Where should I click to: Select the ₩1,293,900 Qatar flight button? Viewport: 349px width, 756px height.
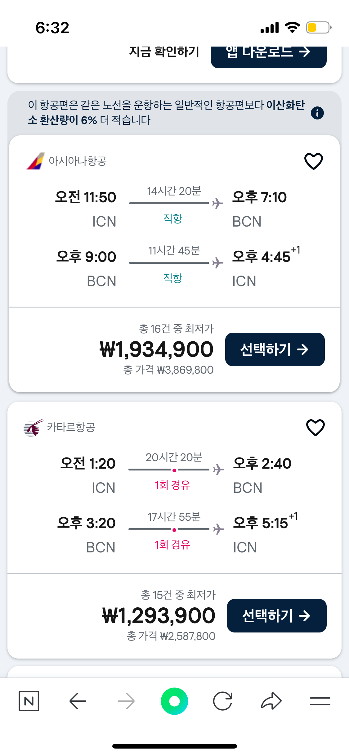[x=277, y=616]
